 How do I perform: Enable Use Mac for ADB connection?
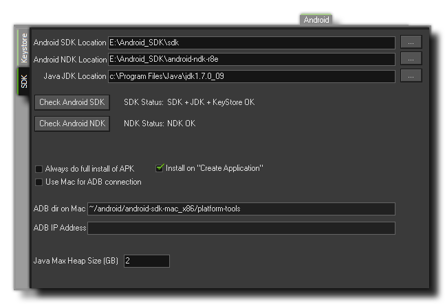pos(39,182)
